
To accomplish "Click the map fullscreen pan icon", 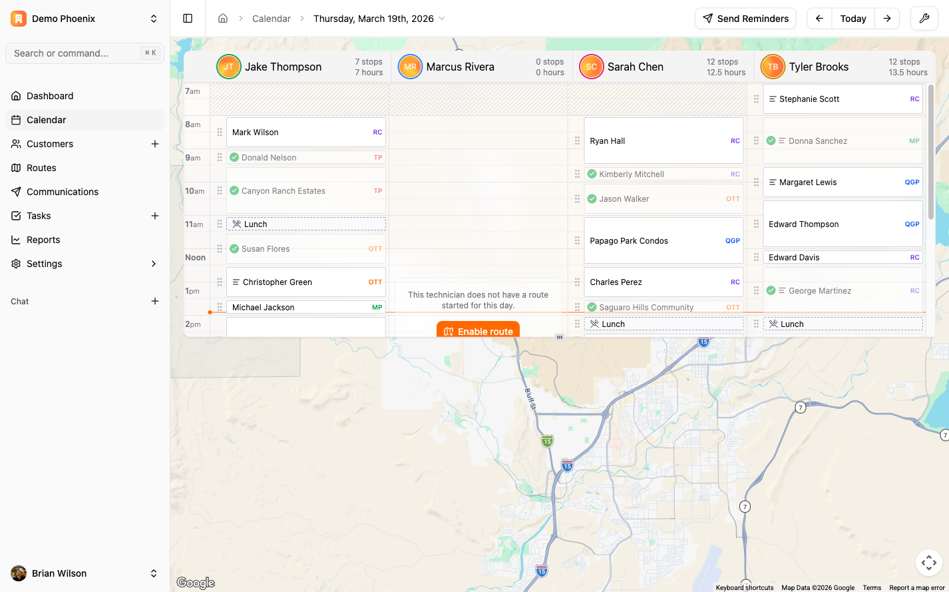I will [x=928, y=563].
